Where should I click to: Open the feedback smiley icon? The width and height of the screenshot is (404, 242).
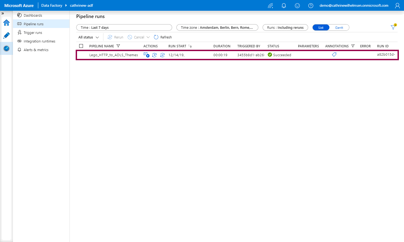297,6
